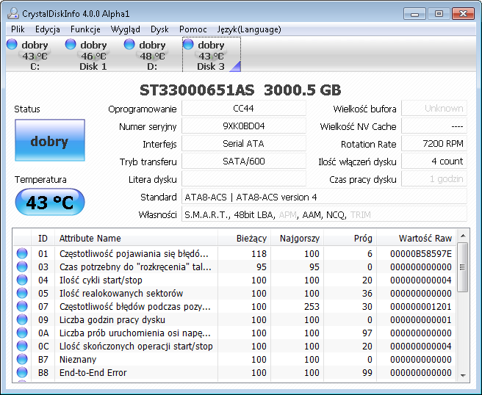Viewport: 482px width, 395px height.
Task: Click the Attribute Name column header
Action: click(x=136, y=238)
